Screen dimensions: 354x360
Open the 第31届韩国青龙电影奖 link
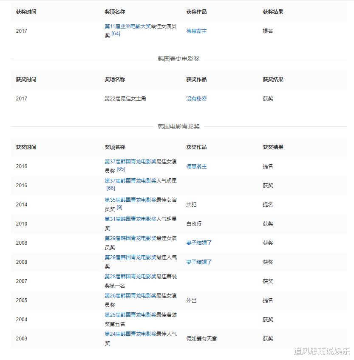click(x=130, y=219)
